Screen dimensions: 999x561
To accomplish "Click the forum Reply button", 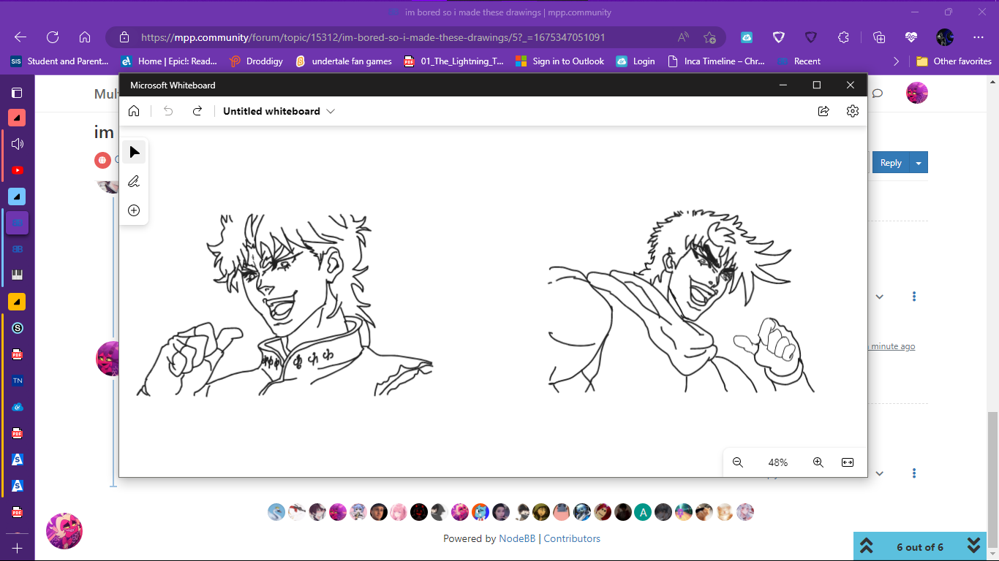I will click(891, 163).
